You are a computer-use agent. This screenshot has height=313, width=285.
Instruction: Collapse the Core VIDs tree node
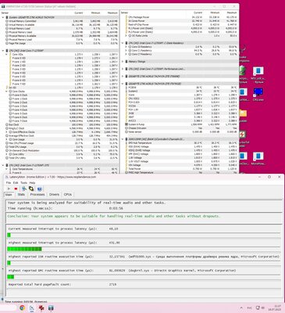pyautogui.click(x=7, y=54)
